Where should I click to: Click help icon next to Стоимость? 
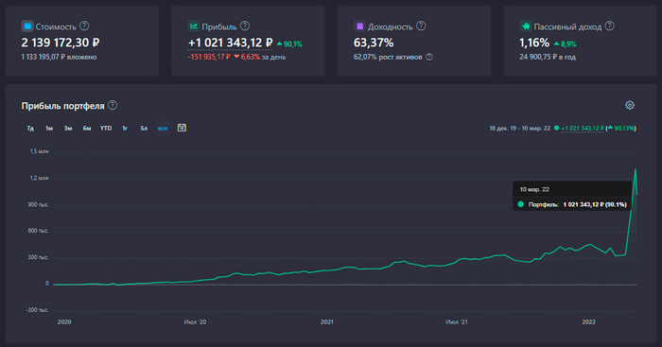coord(84,26)
